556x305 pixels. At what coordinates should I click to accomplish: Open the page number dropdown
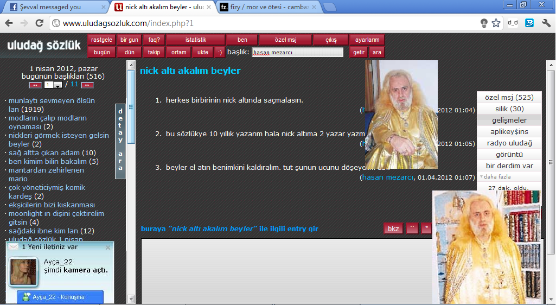coord(53,85)
